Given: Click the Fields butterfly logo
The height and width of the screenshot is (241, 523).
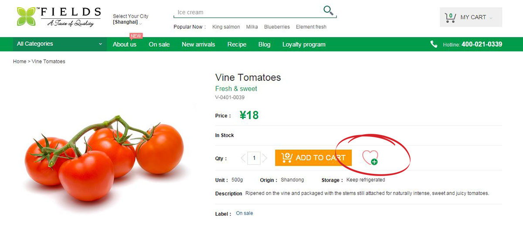Looking at the screenshot, I should (27, 17).
